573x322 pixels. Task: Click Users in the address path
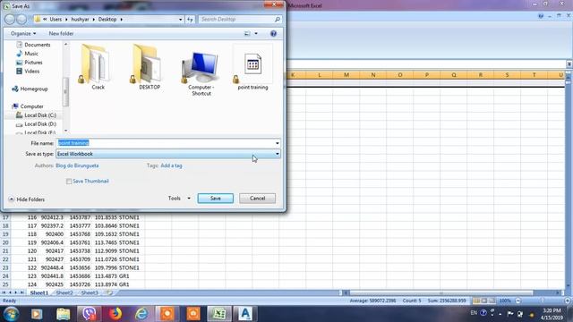[x=56, y=20]
